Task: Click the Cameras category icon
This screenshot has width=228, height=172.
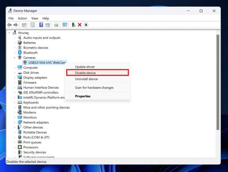Action: [x=20, y=57]
